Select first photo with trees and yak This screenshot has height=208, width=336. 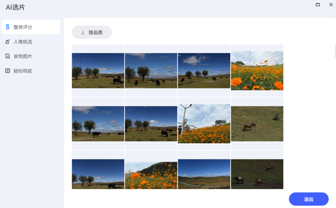coord(98,71)
